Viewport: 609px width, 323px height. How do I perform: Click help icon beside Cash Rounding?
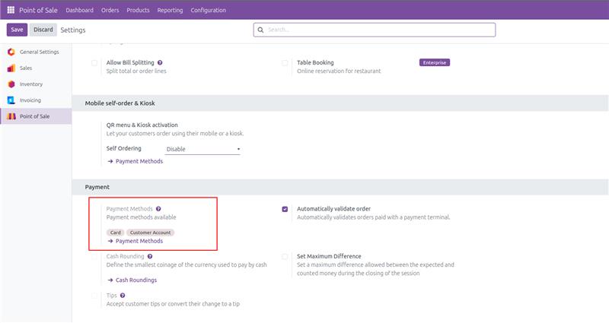coord(150,257)
